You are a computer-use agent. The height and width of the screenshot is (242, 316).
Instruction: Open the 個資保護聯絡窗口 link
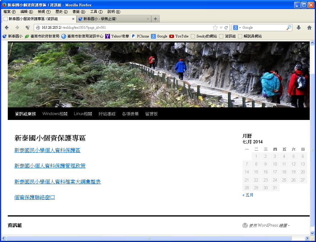click(x=35, y=197)
